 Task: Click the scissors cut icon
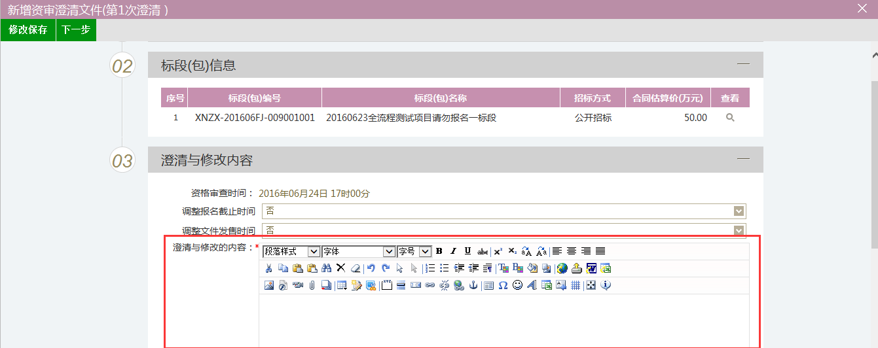click(x=268, y=268)
